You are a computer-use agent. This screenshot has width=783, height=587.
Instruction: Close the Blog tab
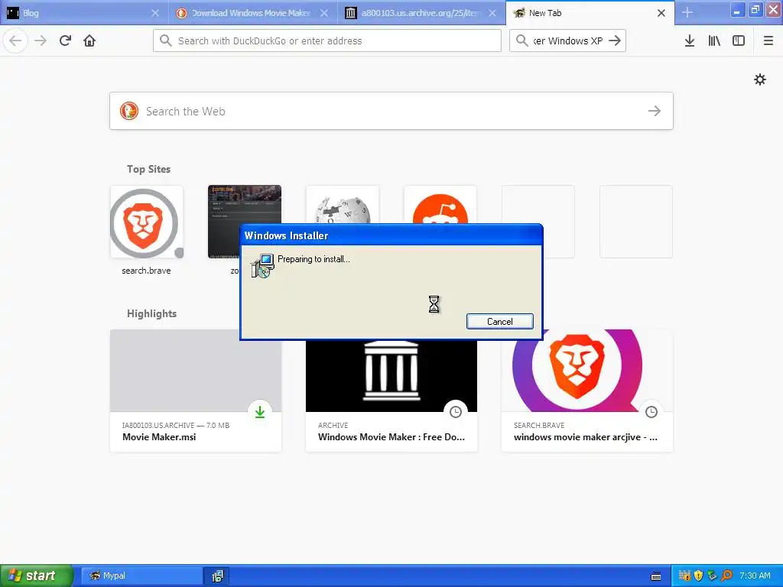click(x=154, y=13)
